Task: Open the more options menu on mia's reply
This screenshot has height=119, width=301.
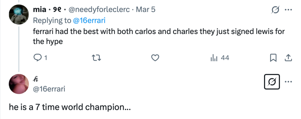Action: click(x=288, y=10)
